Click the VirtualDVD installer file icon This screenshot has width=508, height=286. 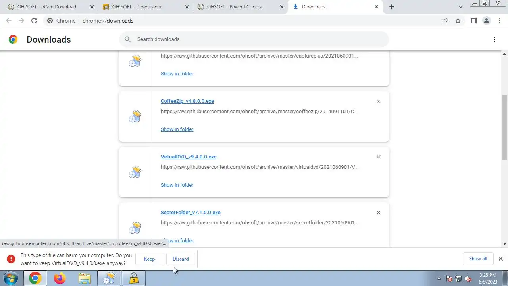click(x=135, y=172)
